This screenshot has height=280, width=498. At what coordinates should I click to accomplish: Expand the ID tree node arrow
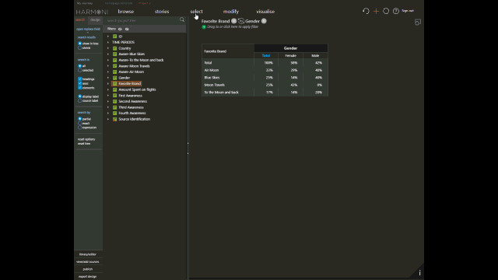pyautogui.click(x=108, y=37)
